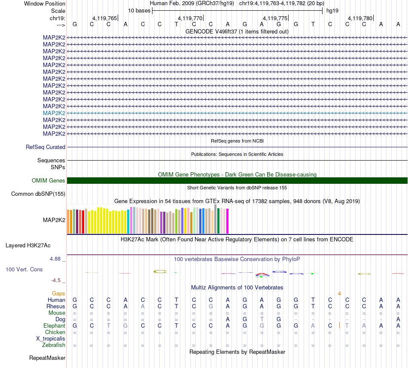Click '100 vertebrates Basewise Conservation by PhyloP' title
The image size is (408, 368).
pyautogui.click(x=237, y=259)
